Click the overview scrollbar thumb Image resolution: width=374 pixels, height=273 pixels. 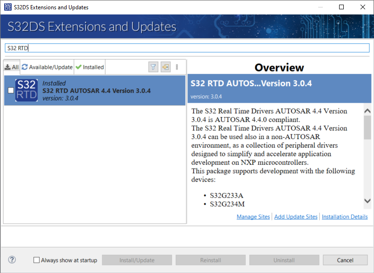tap(367, 127)
